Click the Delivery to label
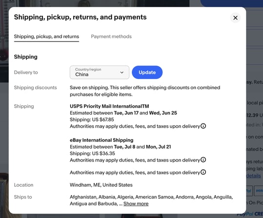The image size is (263, 218). 26,72
